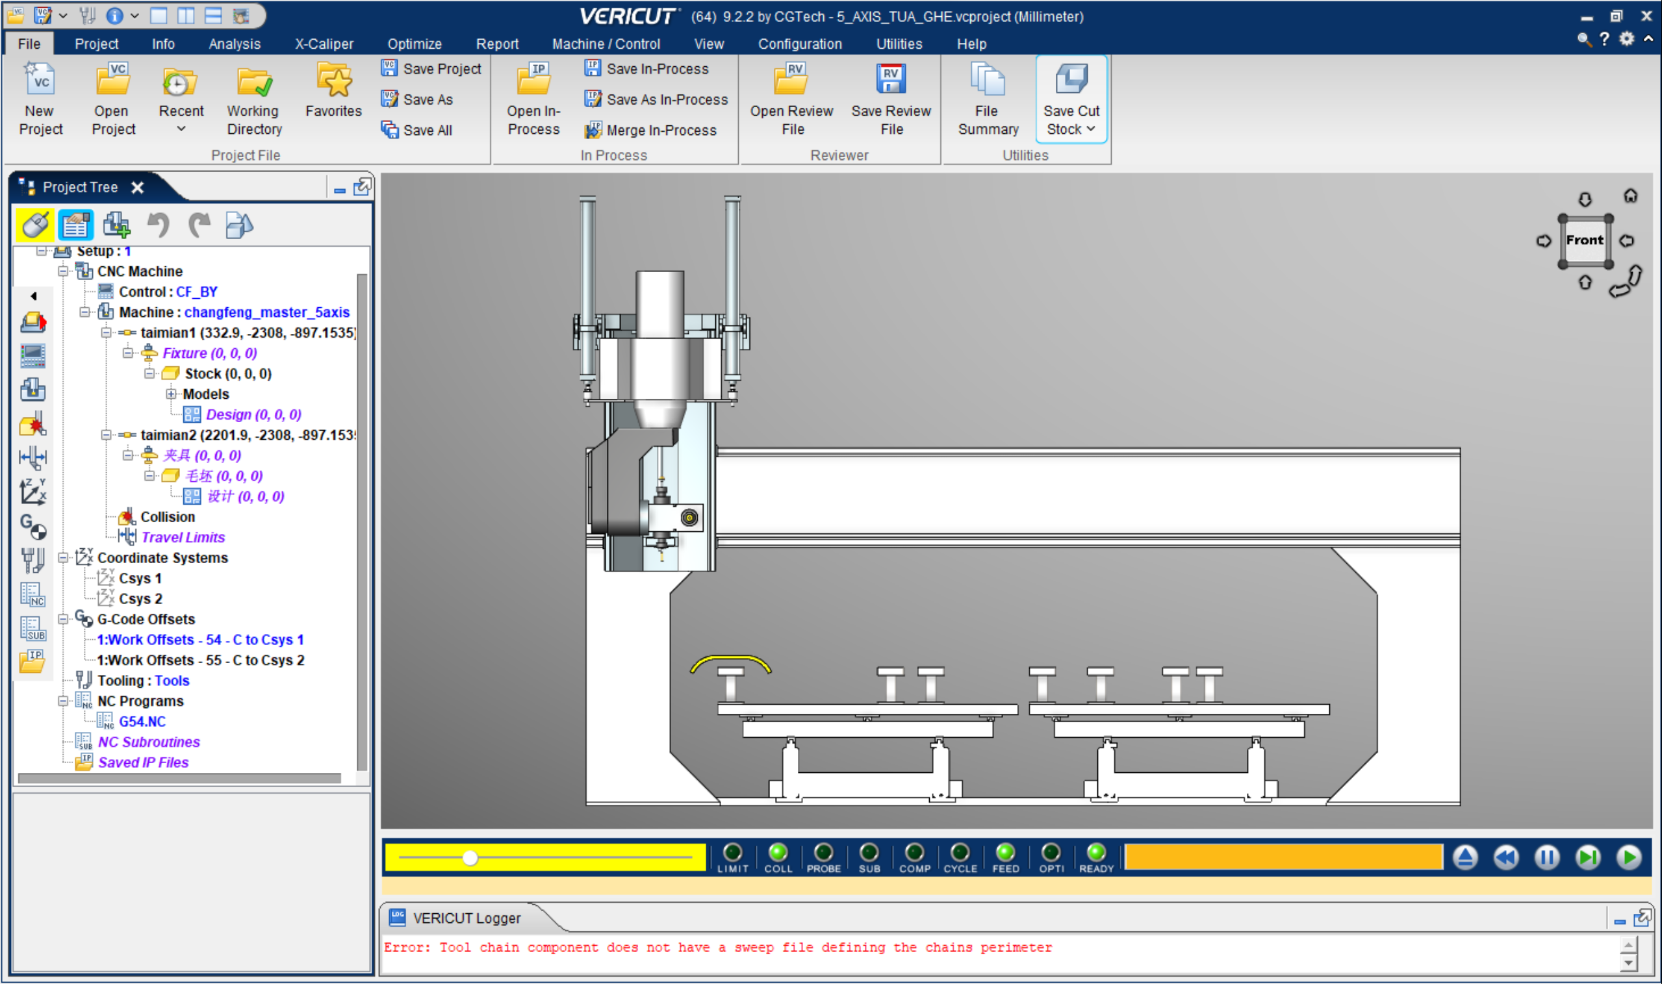Toggle the yellow mouse-pick mode icon
The width and height of the screenshot is (1662, 984).
(x=34, y=225)
